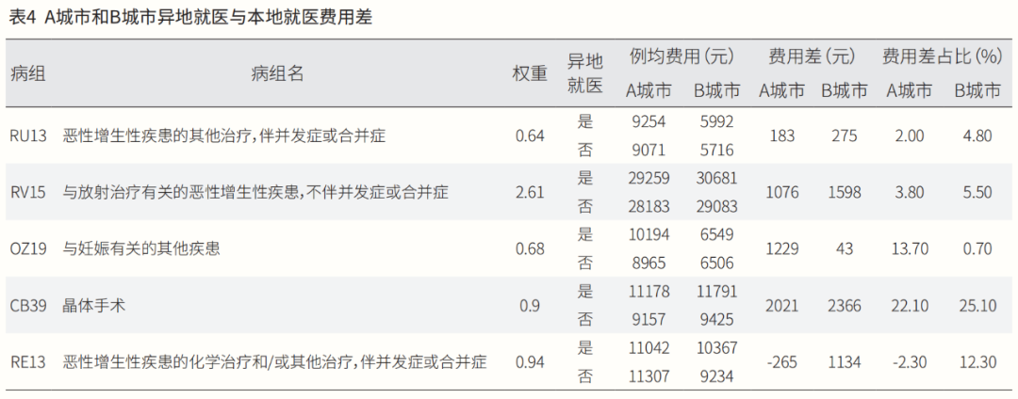1018x399 pixels.
Task: Select the 晶体手术 group name
Action: [93, 305]
